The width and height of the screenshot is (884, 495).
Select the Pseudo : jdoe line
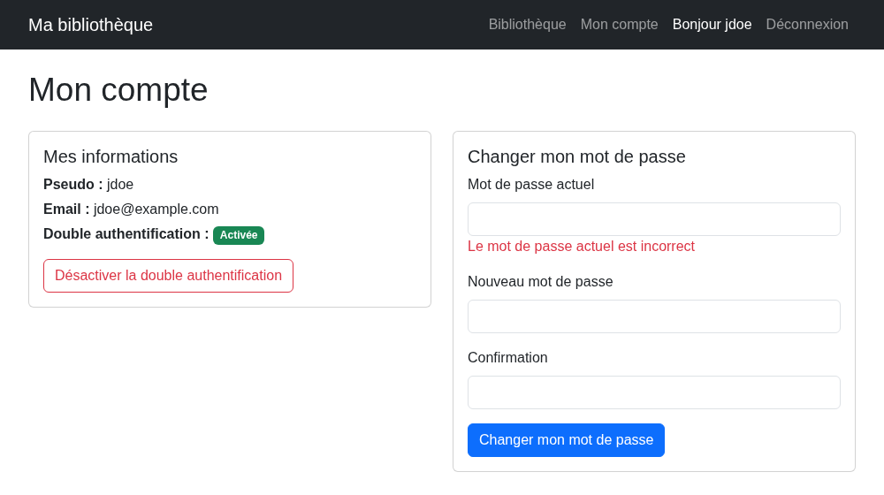(x=88, y=185)
